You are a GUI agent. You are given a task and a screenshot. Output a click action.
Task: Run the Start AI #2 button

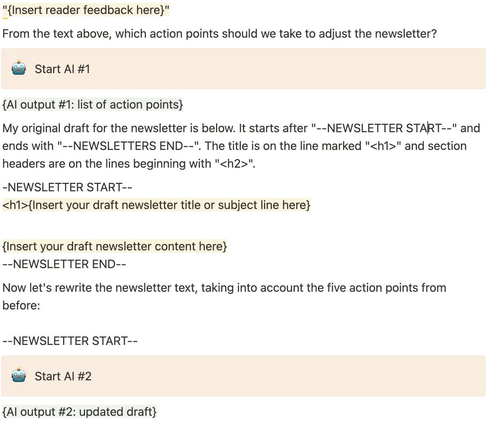point(243,376)
